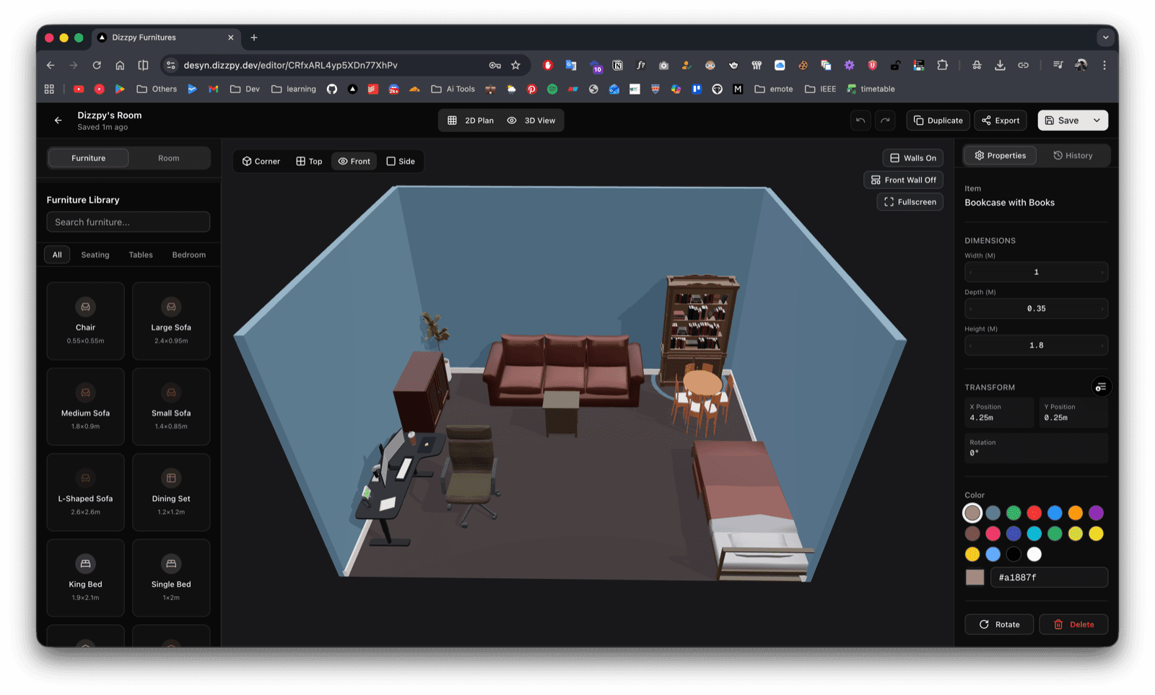Reload the page in Chrome
1155x695 pixels.
[x=97, y=65]
